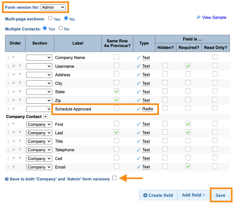Click the edit pencil beside Schedule Approved Radio

pos(138,109)
